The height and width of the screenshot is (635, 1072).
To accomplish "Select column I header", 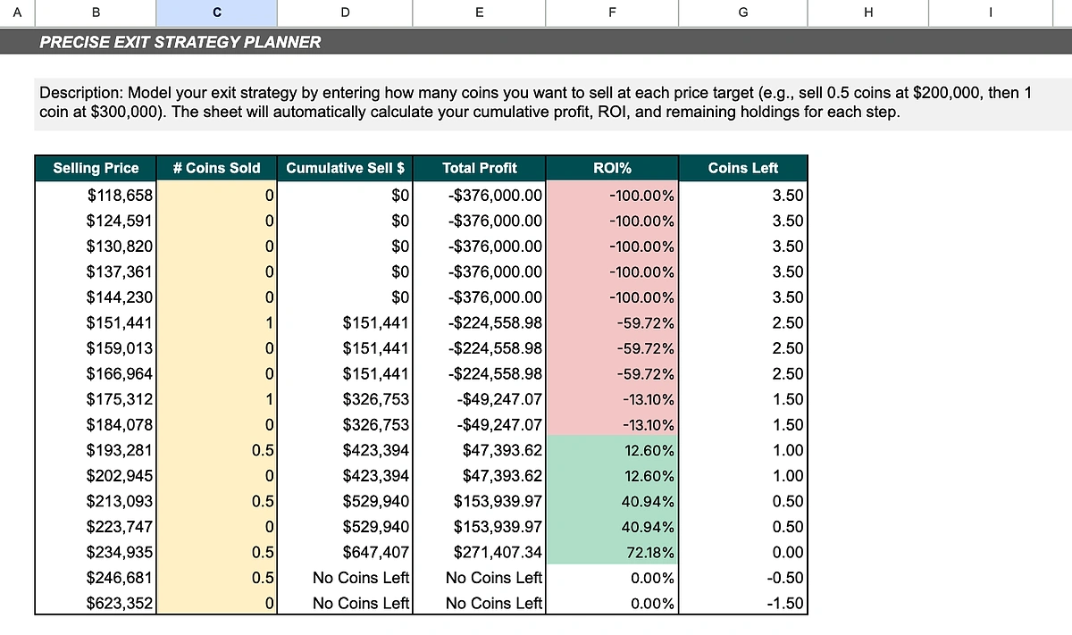I will point(990,12).
